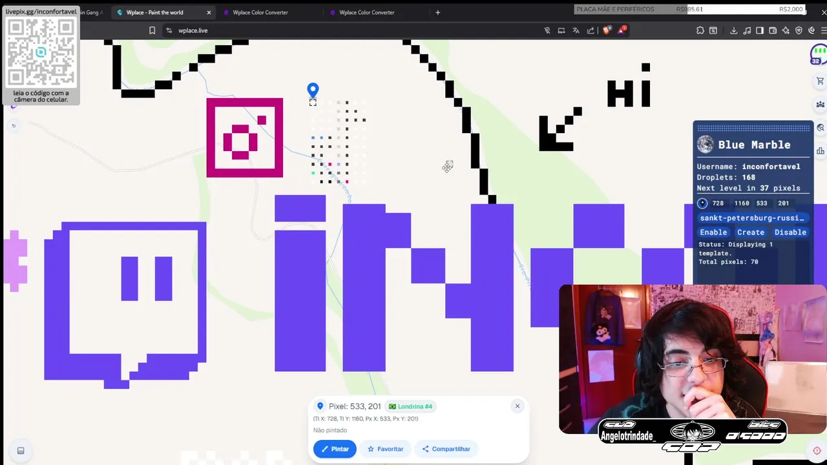Close the Wplace - Paint the world tab
This screenshot has height=465, width=827.
[209, 12]
